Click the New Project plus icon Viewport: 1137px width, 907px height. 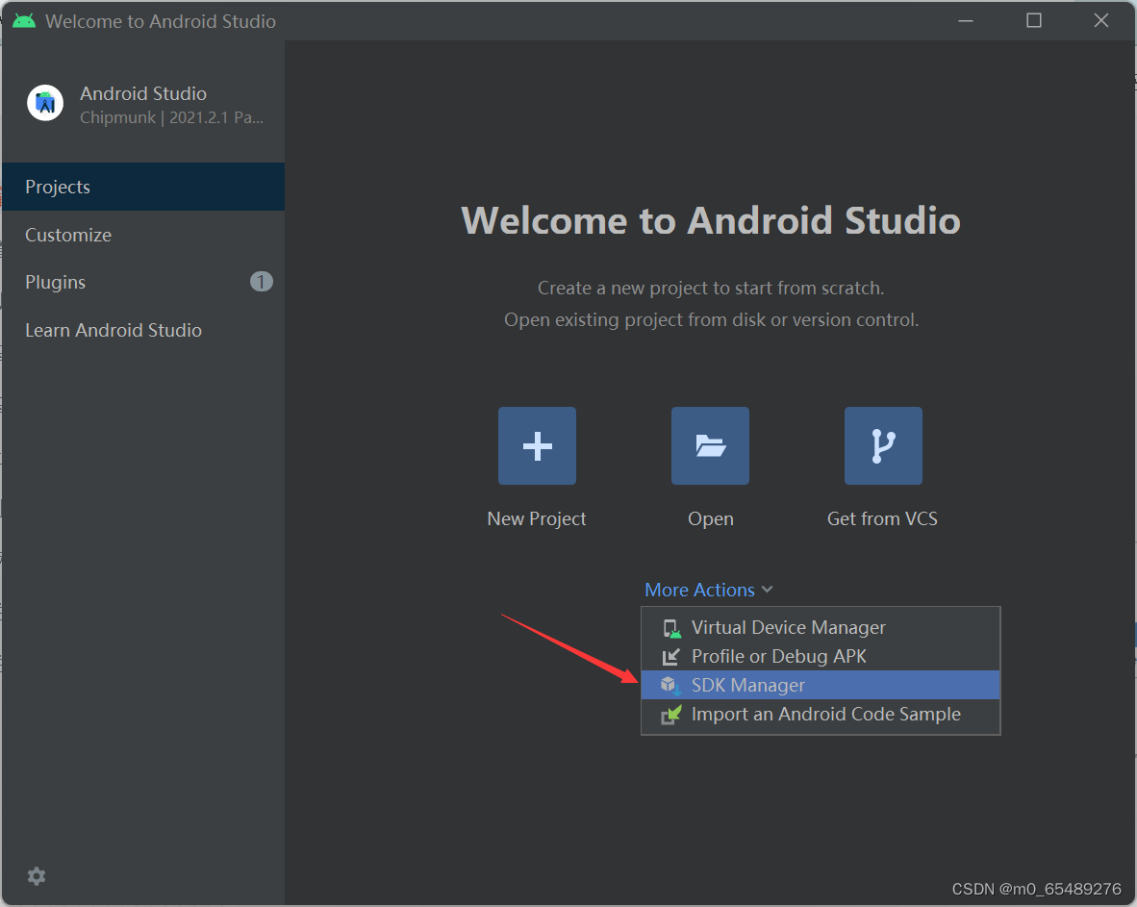[x=537, y=446]
